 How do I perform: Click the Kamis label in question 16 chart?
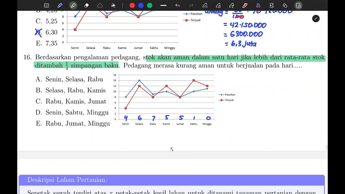tap(166, 124)
